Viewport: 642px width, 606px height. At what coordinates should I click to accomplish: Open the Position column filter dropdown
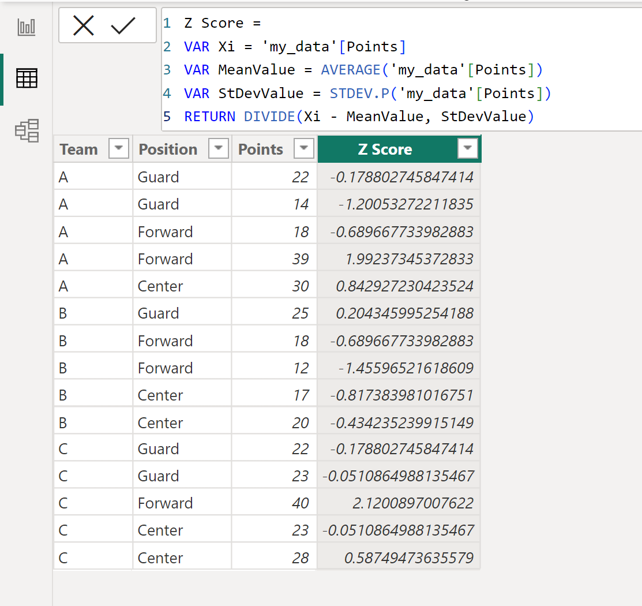click(218, 148)
